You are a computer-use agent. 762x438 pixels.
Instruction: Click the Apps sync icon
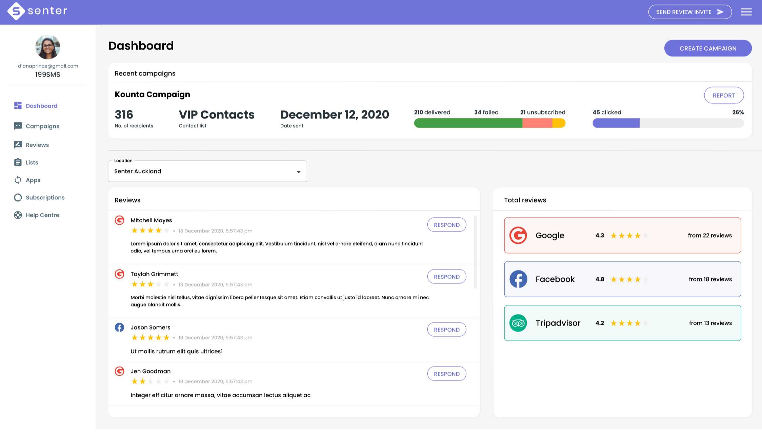coord(18,180)
